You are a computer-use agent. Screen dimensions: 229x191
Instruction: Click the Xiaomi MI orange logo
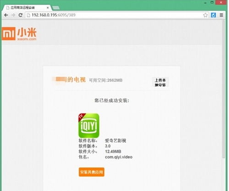pos(9,33)
